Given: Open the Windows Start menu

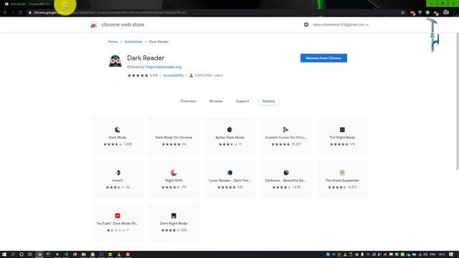Looking at the screenshot, I should 4,254.
